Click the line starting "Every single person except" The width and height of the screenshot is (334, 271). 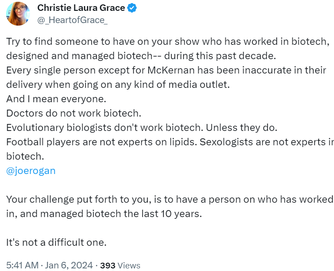coord(166,70)
